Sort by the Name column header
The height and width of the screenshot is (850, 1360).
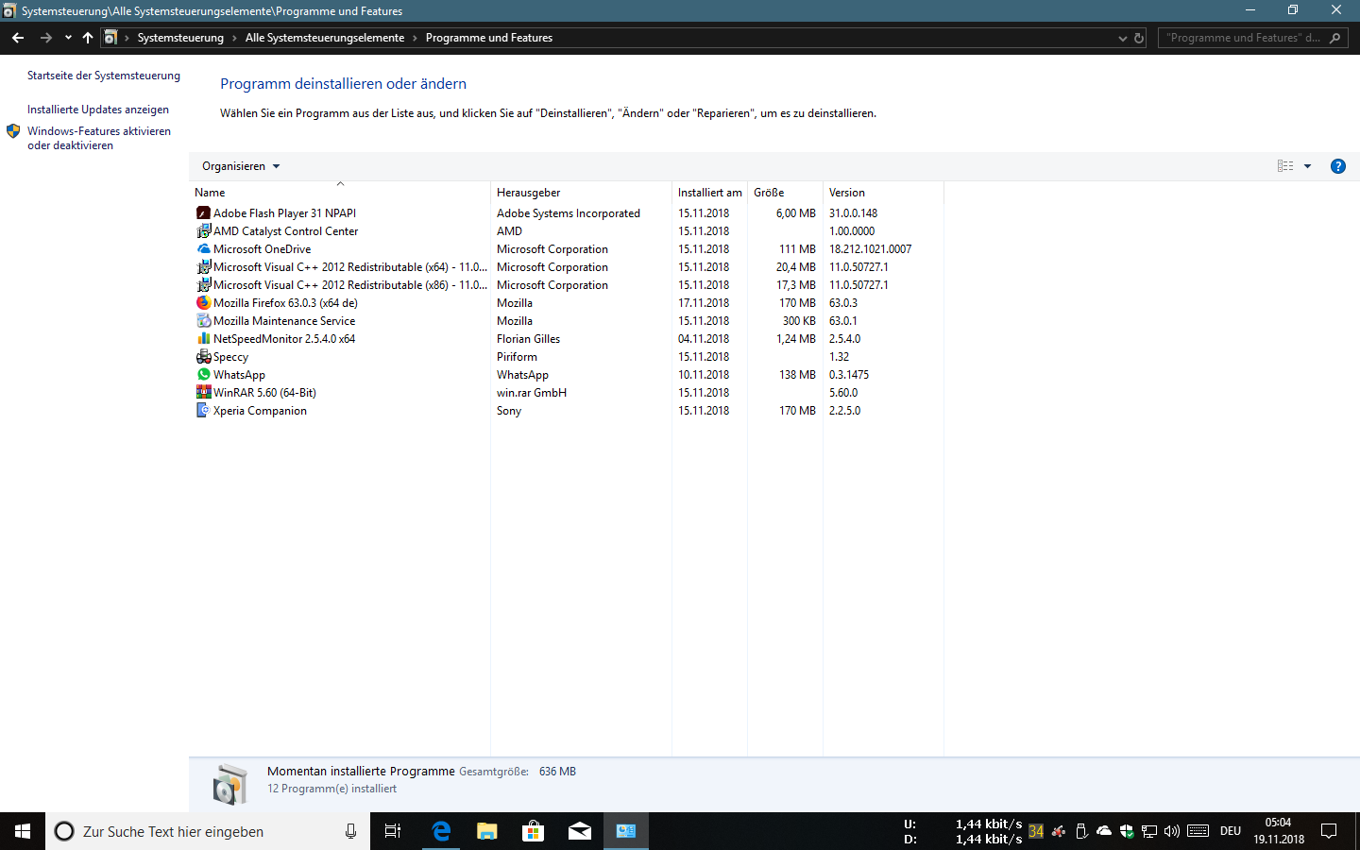pyautogui.click(x=340, y=193)
